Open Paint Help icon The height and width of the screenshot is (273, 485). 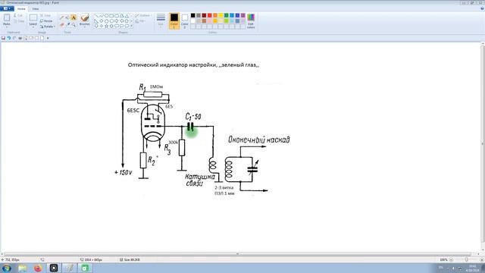[482, 8]
